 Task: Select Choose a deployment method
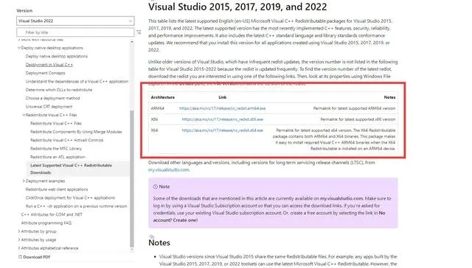(52, 98)
